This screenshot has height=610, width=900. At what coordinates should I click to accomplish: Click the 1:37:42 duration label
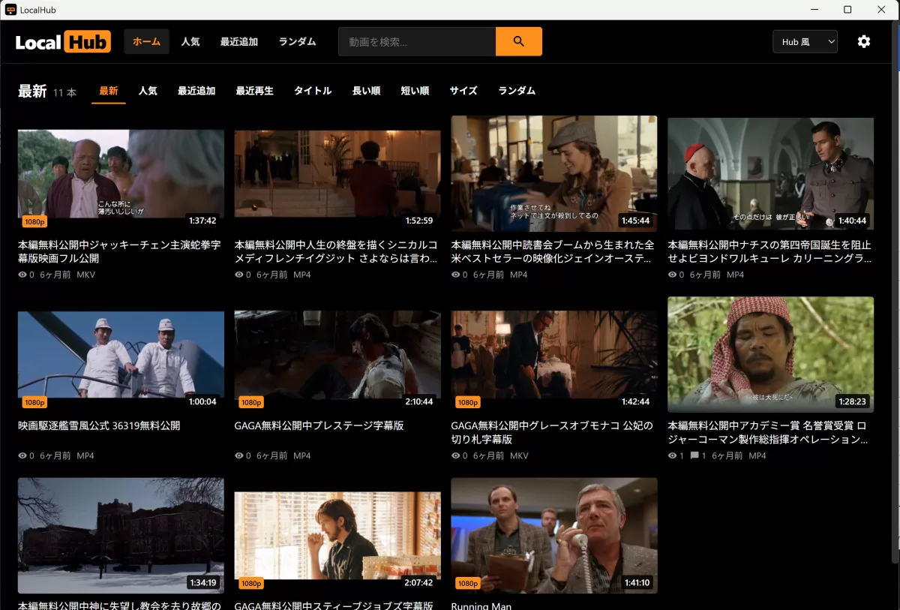click(x=202, y=221)
